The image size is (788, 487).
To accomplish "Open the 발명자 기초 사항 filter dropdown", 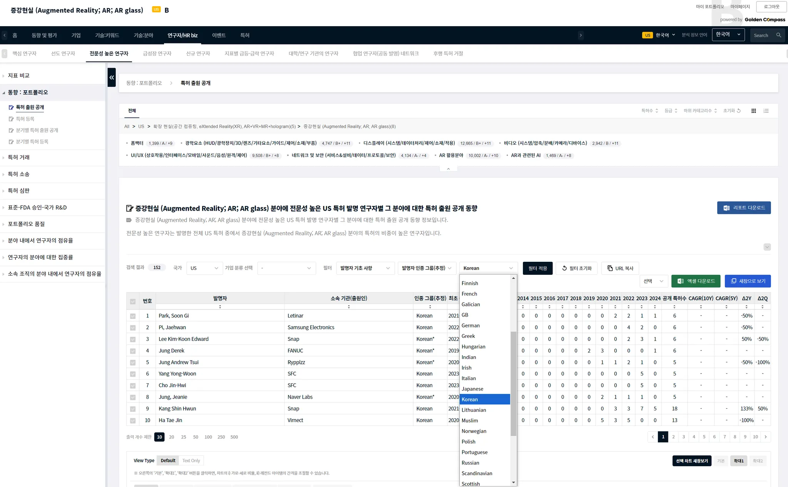I will [x=364, y=268].
